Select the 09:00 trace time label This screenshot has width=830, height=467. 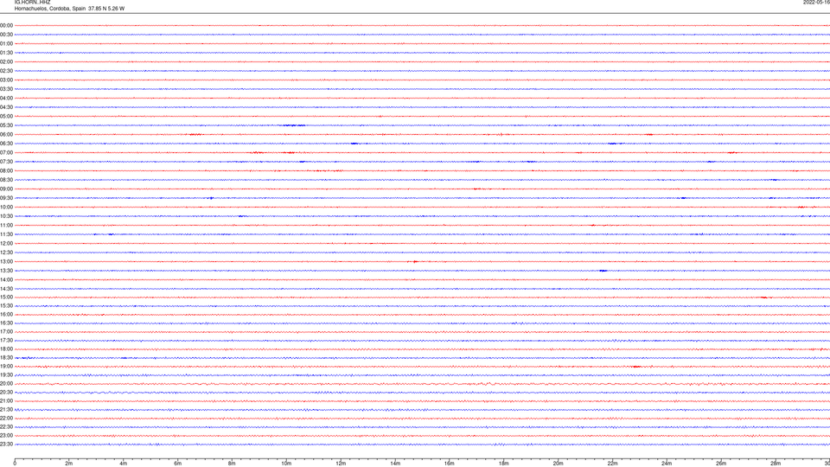(6, 189)
